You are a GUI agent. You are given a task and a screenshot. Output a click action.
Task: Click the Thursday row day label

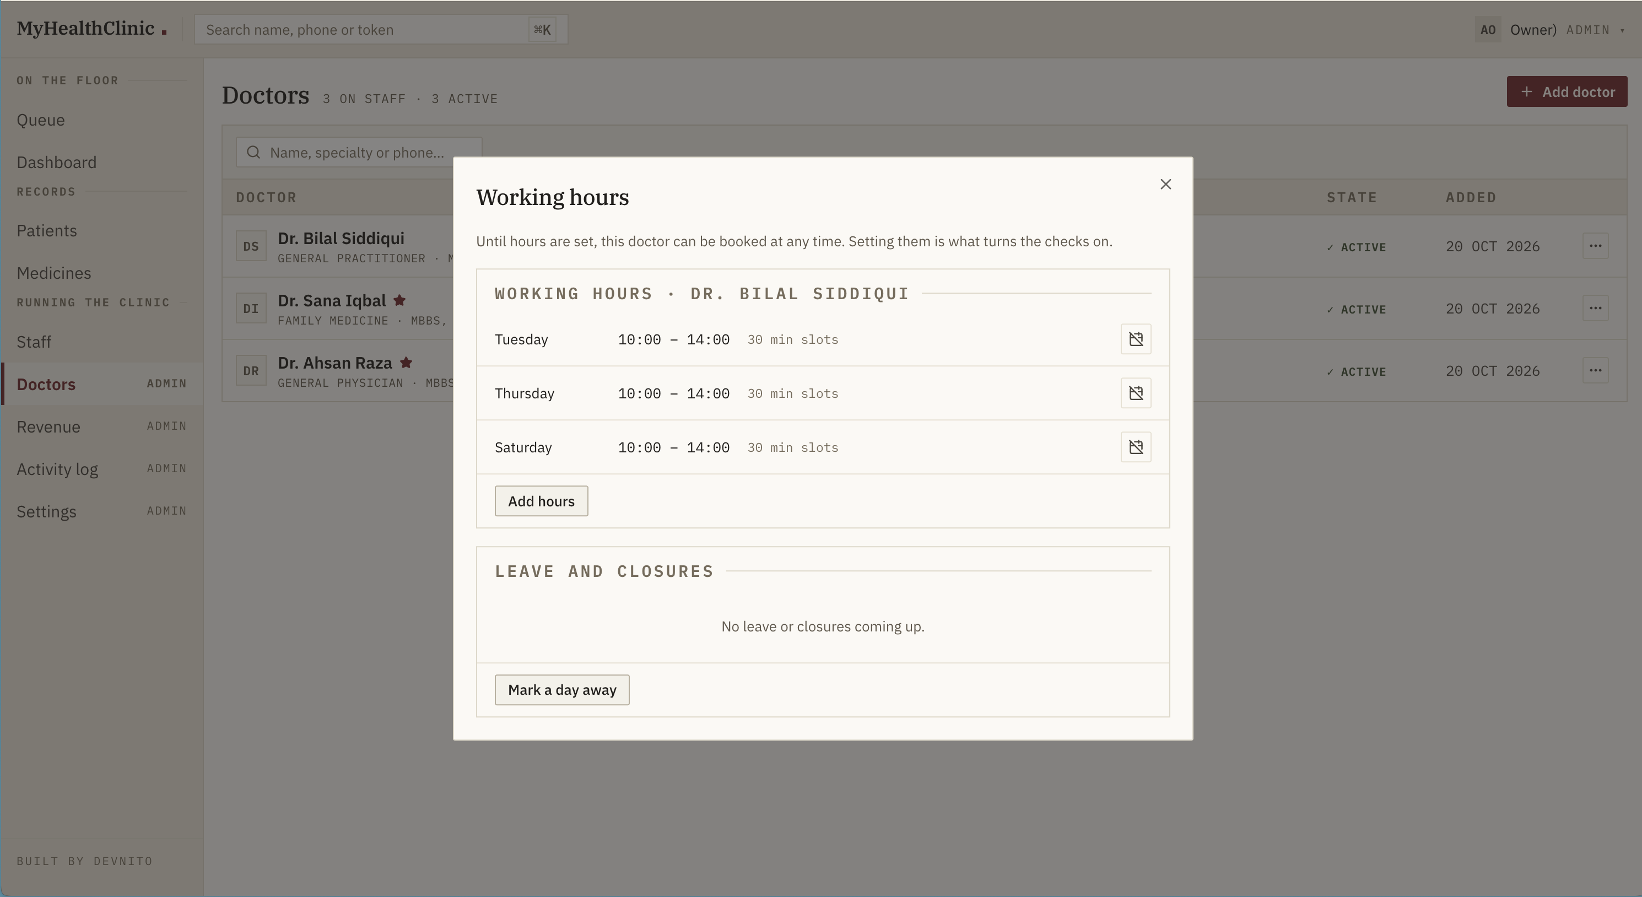(x=524, y=393)
